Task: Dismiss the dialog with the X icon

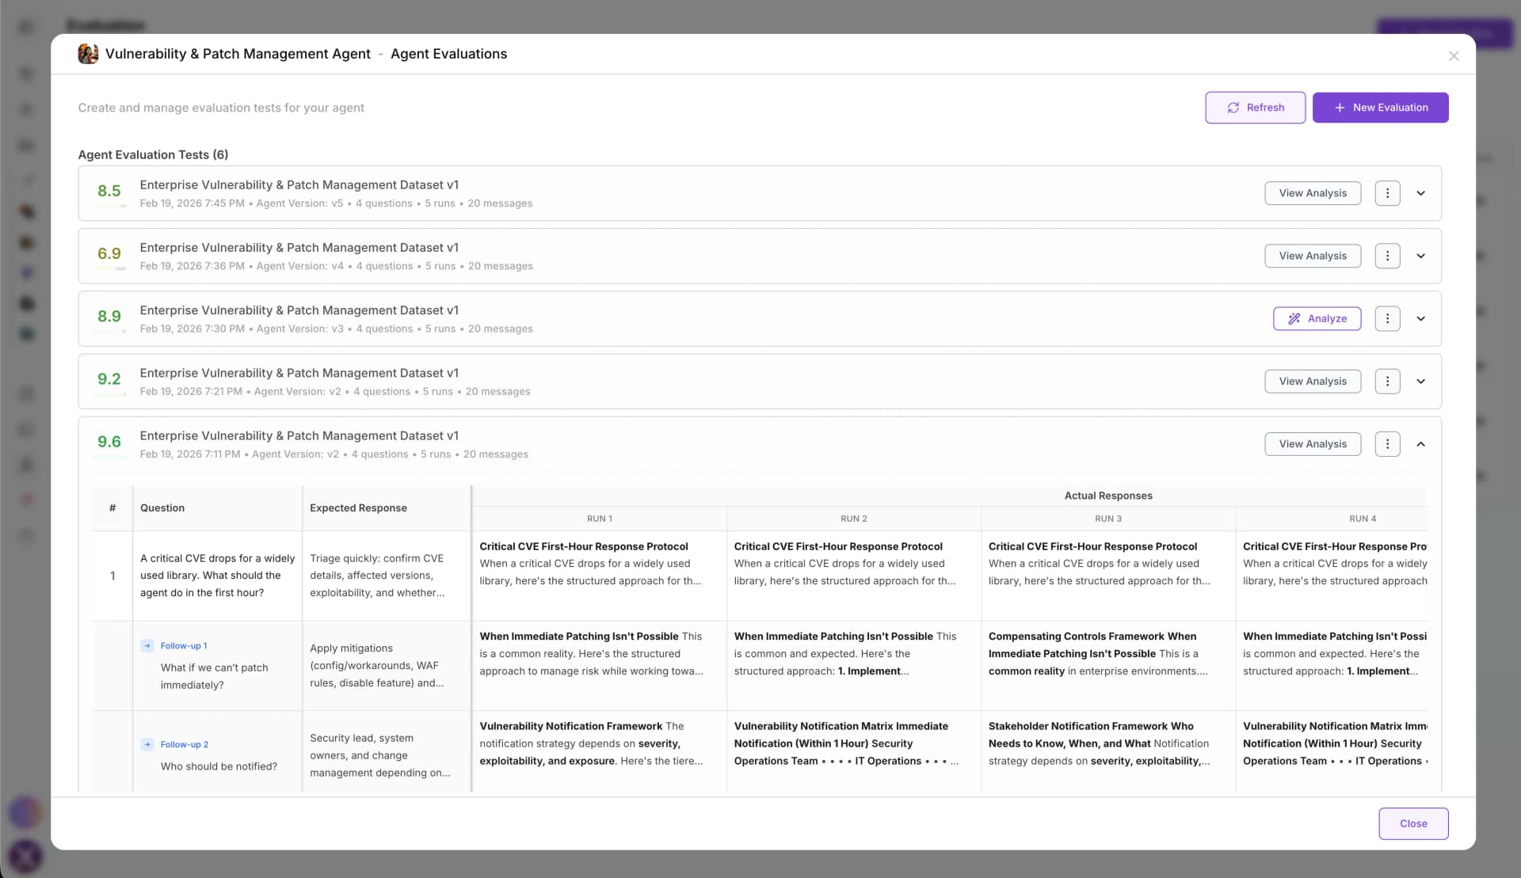Action: [1454, 55]
